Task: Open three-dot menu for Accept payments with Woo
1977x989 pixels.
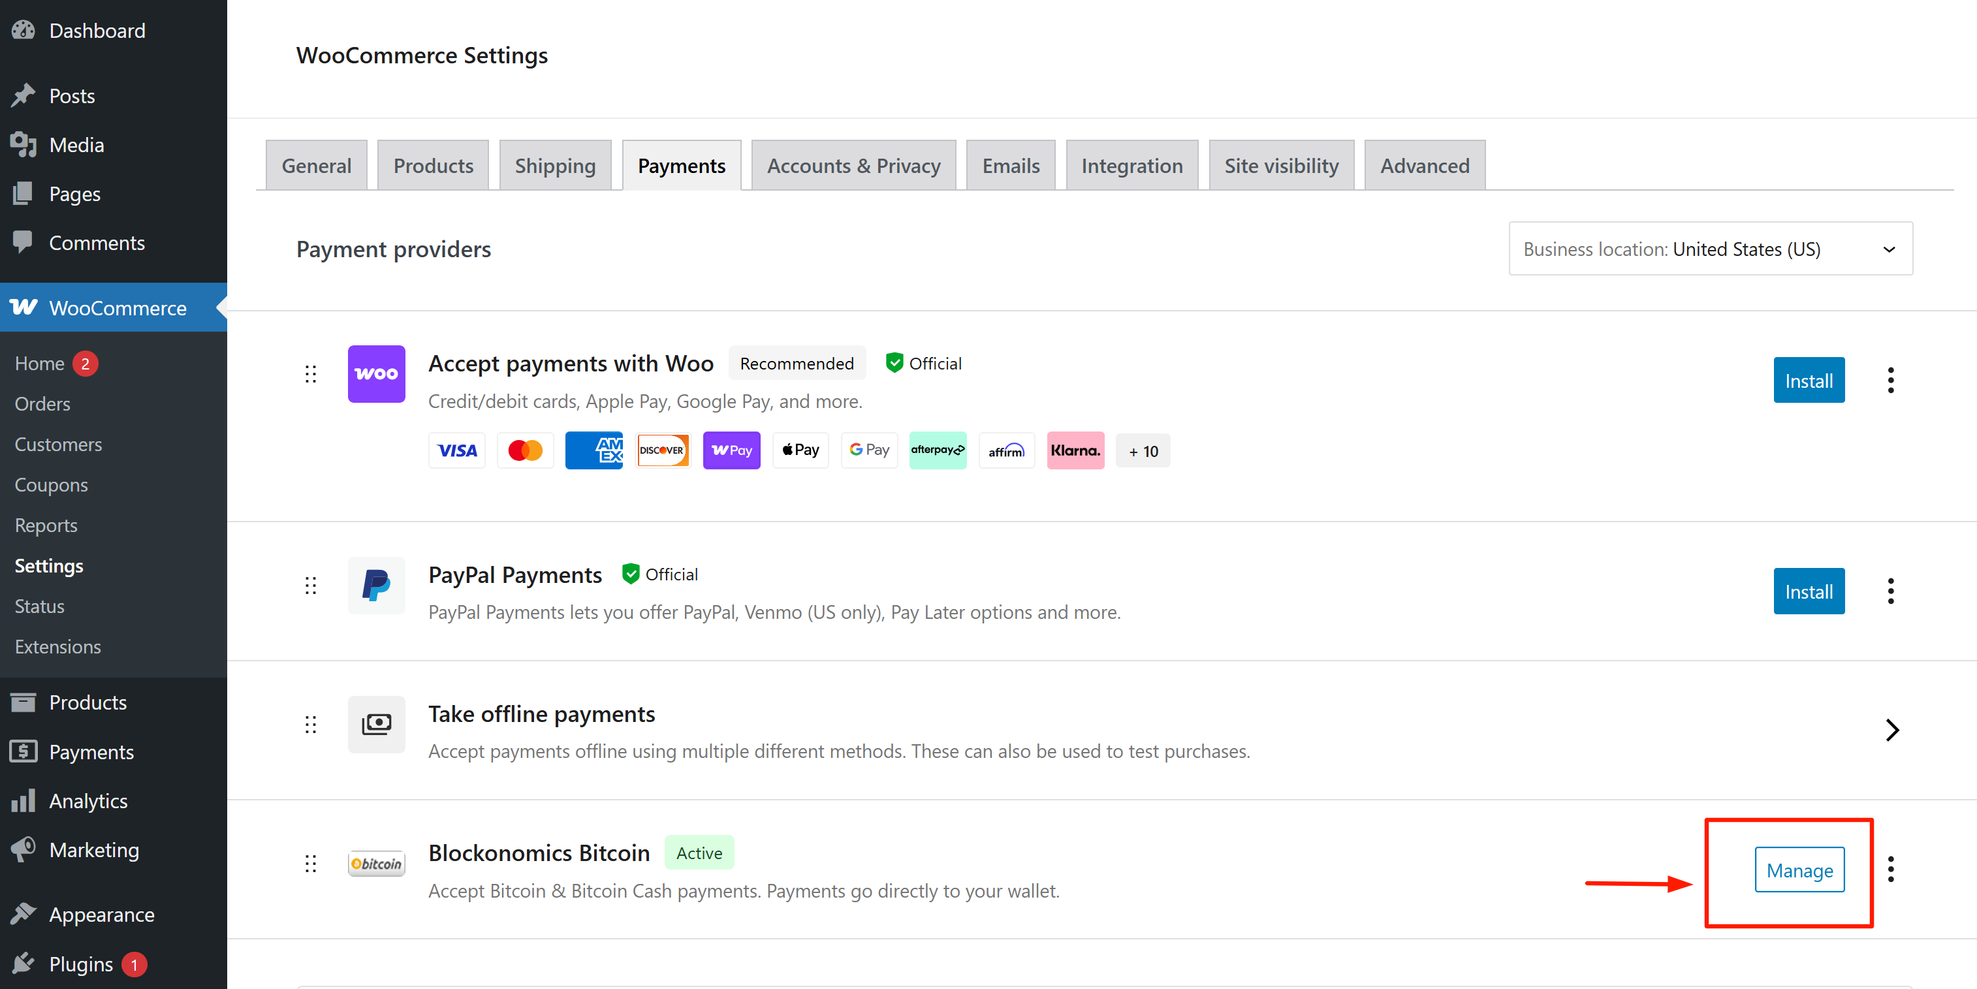Action: coord(1890,381)
